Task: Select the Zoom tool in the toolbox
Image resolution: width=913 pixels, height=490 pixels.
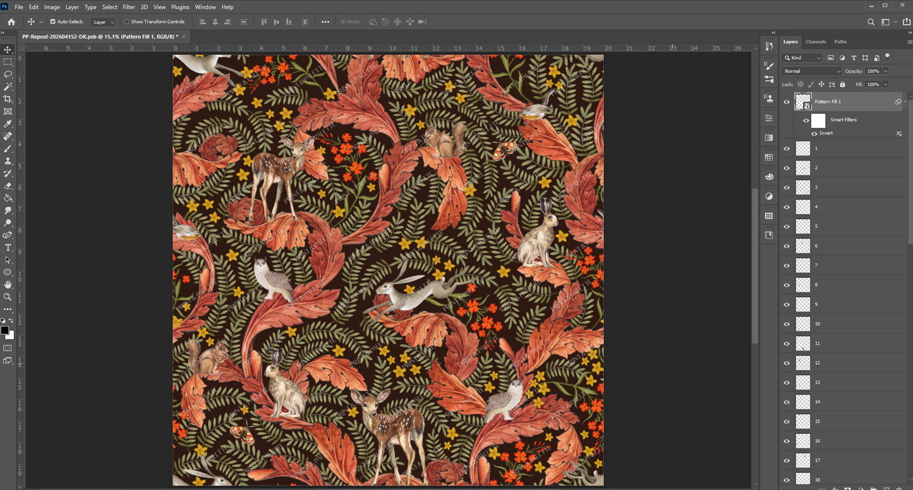Action: [x=8, y=297]
